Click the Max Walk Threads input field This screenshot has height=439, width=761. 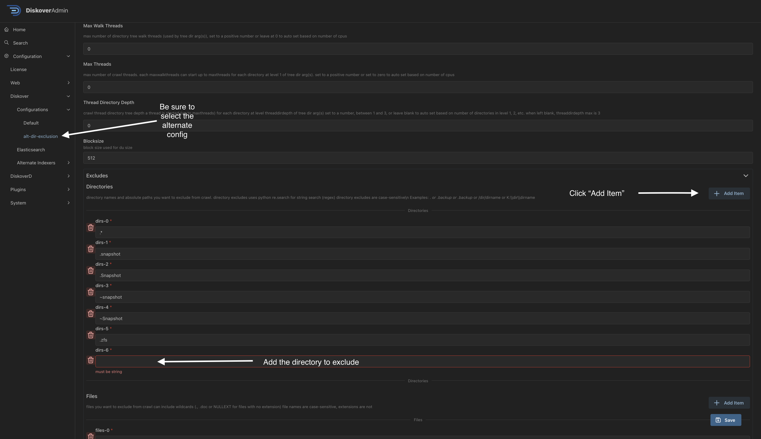coord(418,49)
